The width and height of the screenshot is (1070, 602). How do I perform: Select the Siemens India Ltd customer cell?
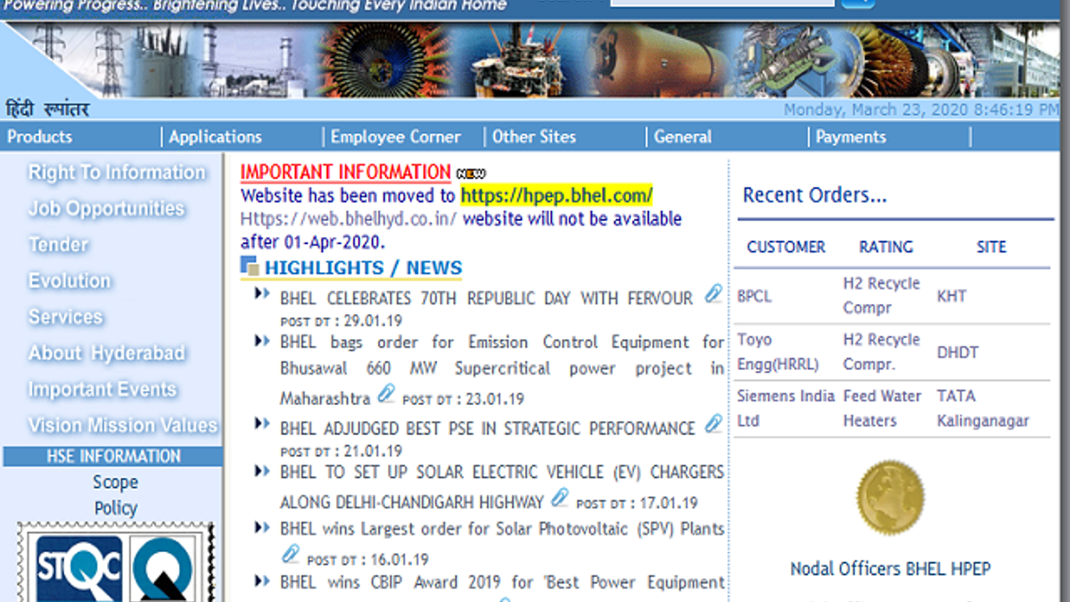(x=786, y=408)
